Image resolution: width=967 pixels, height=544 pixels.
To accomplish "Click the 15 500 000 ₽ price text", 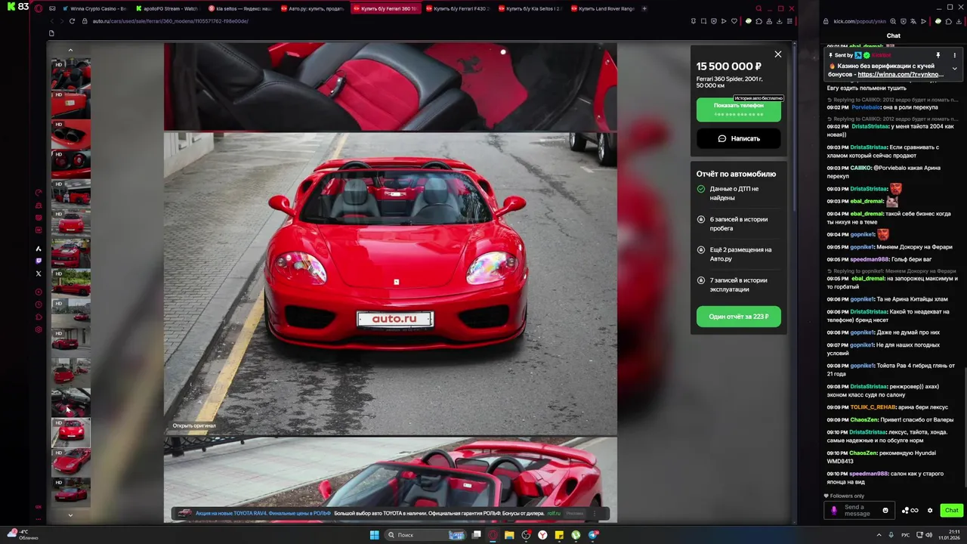I will (728, 66).
